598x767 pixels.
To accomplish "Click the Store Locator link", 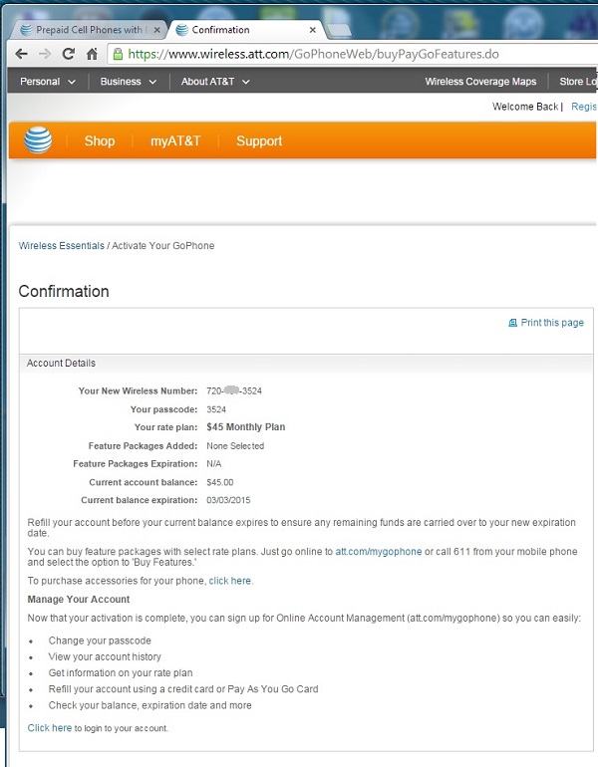I will click(578, 82).
